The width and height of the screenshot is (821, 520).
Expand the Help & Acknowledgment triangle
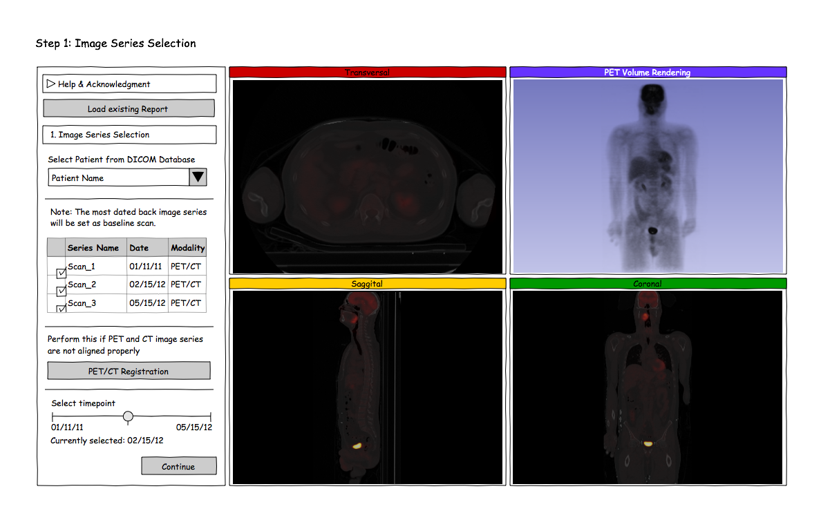pyautogui.click(x=50, y=84)
